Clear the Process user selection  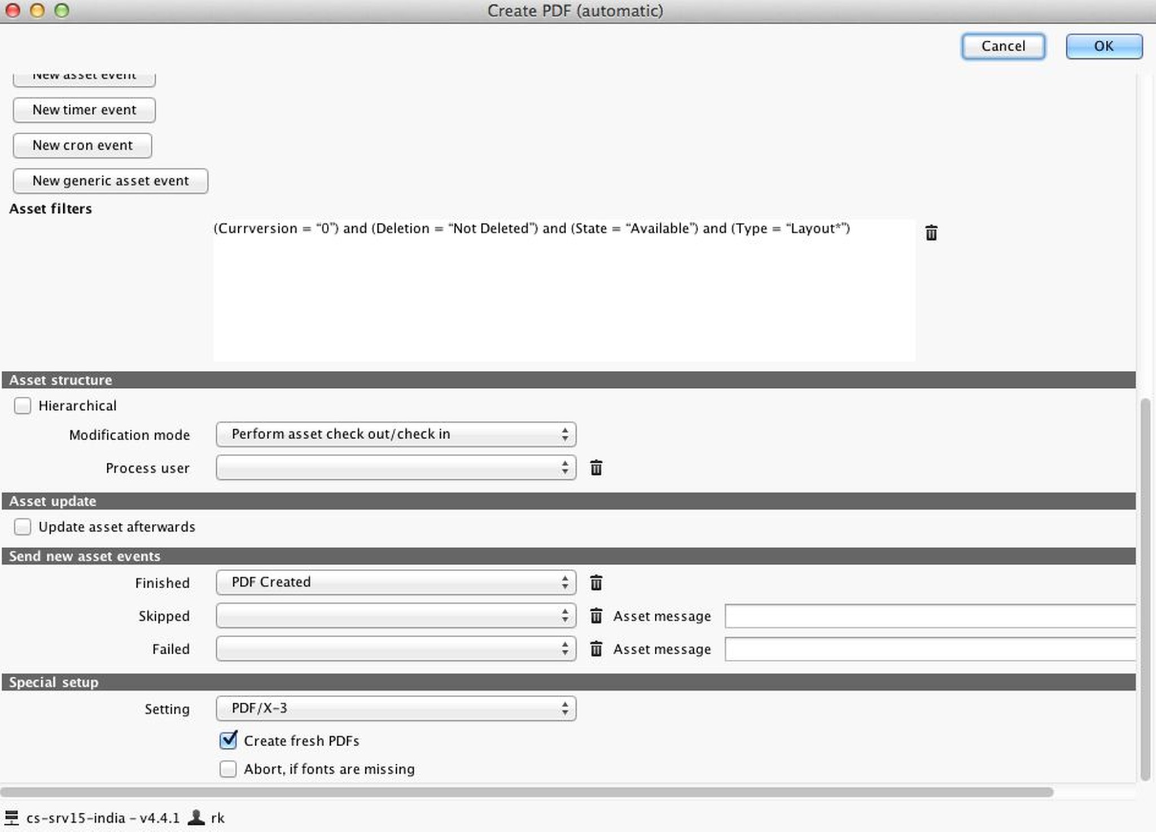point(597,468)
